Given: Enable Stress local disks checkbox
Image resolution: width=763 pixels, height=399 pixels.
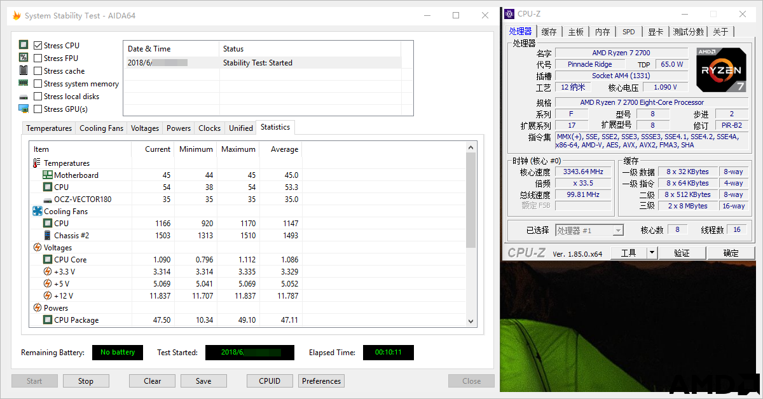Looking at the screenshot, I should point(38,96).
